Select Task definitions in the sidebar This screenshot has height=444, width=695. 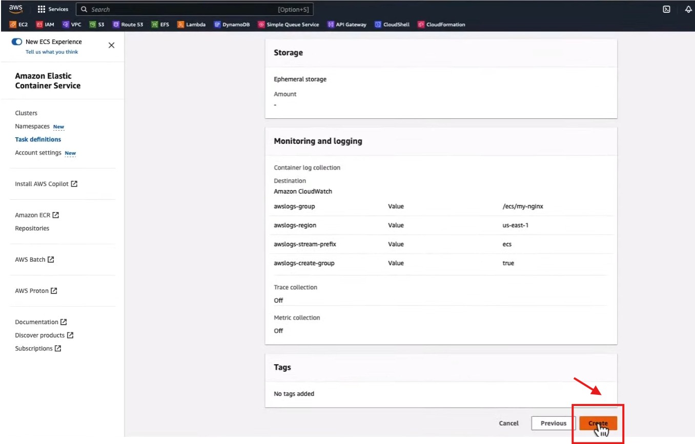coord(38,139)
